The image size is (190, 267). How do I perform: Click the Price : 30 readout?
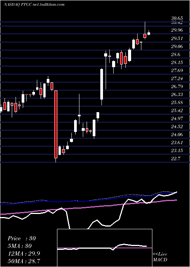point(22,238)
